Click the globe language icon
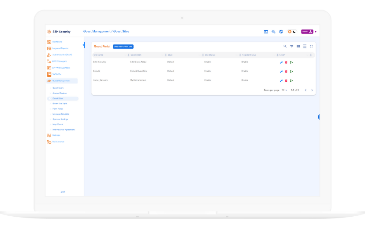Viewport: 365px width, 229px height. [281, 32]
